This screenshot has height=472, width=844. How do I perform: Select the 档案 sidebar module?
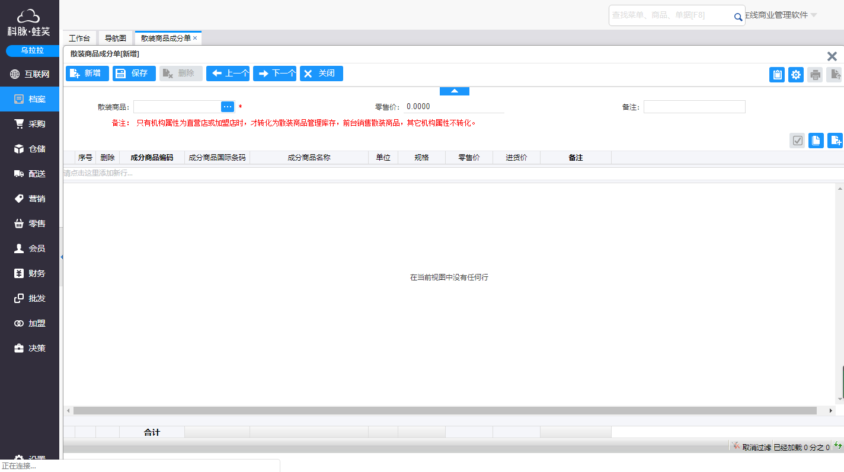(30, 99)
